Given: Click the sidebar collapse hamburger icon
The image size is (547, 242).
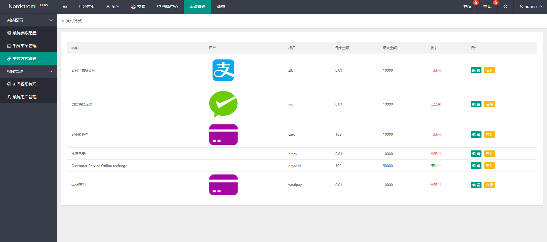Looking at the screenshot, I should coord(65,7).
